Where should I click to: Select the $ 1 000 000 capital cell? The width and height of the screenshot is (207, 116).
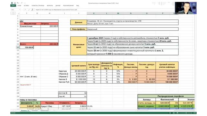click(79, 79)
